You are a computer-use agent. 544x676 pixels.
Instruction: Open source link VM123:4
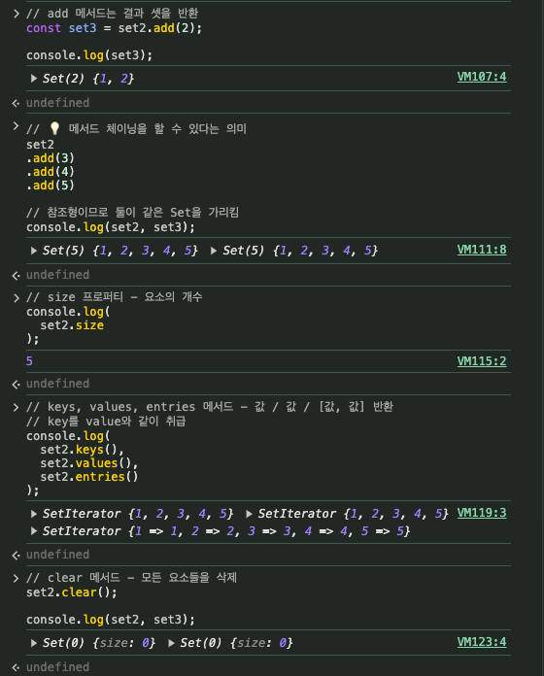point(482,642)
